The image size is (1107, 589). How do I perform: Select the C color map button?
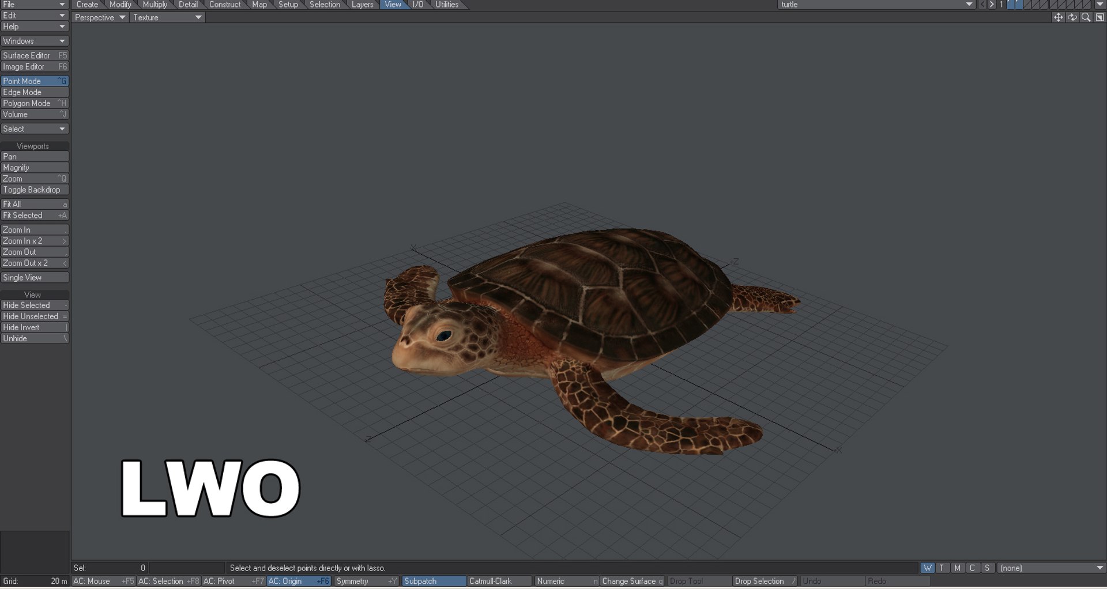point(972,568)
